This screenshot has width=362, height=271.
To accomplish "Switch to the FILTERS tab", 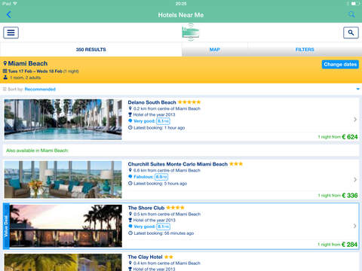I will point(305,50).
